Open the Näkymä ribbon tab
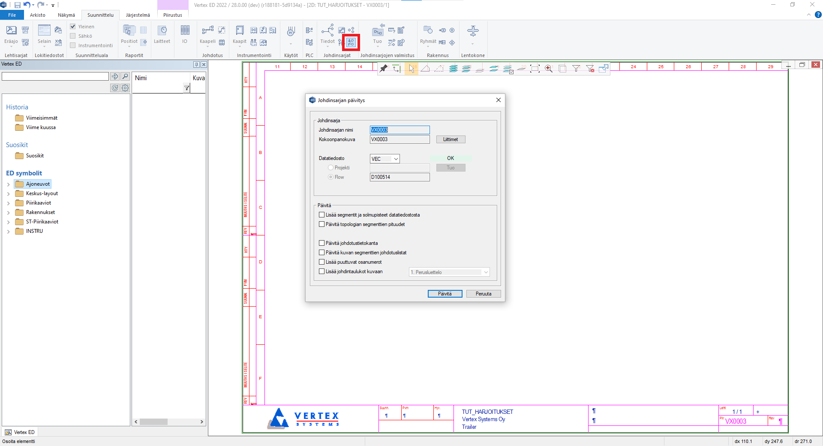 click(x=66, y=15)
